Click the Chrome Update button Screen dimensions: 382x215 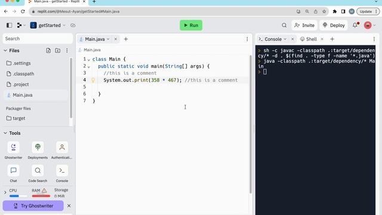(x=368, y=11)
